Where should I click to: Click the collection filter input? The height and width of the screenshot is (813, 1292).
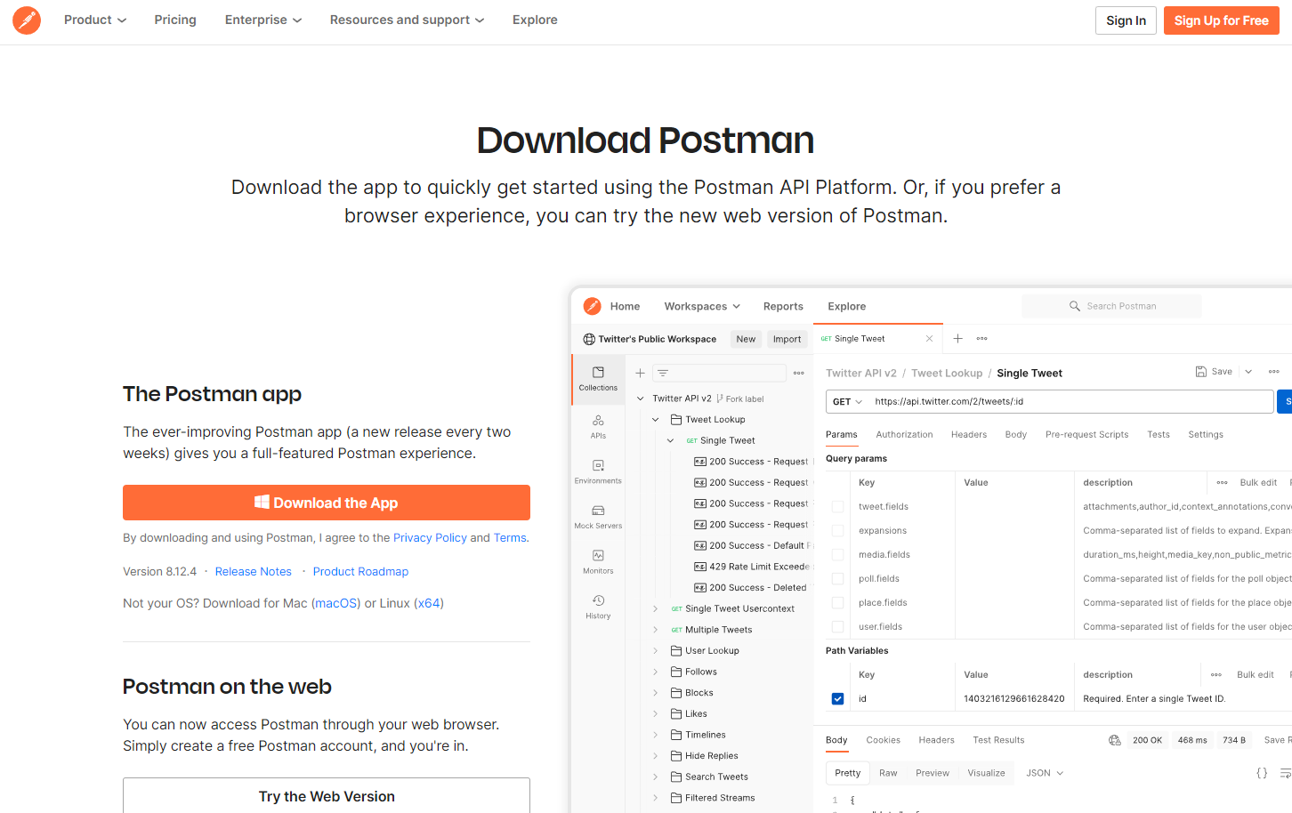pos(719,373)
